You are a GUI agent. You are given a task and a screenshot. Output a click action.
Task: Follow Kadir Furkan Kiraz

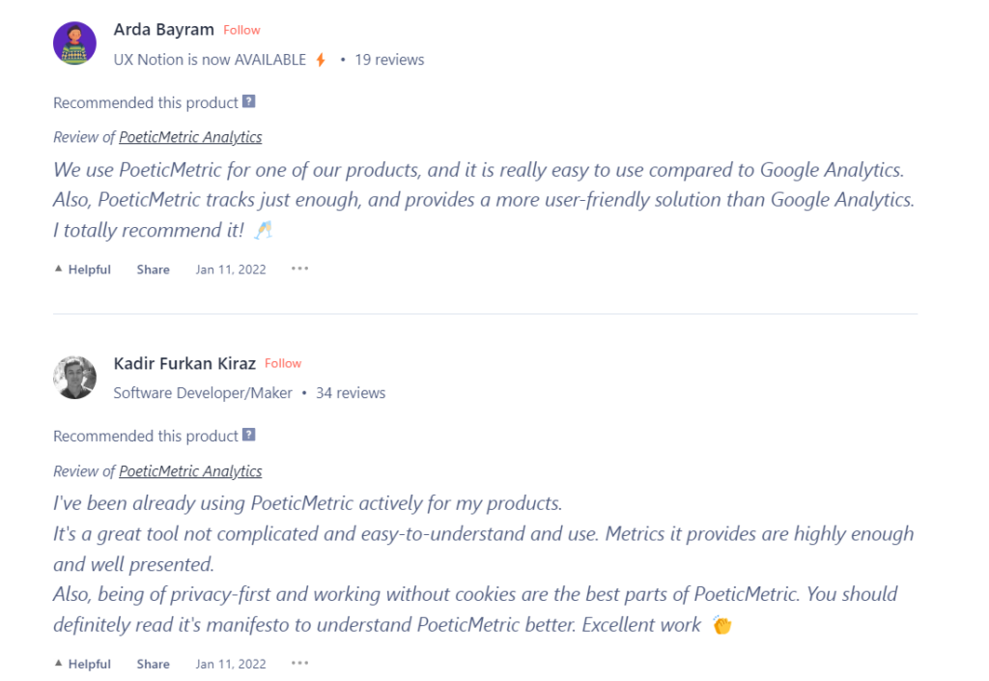(283, 363)
